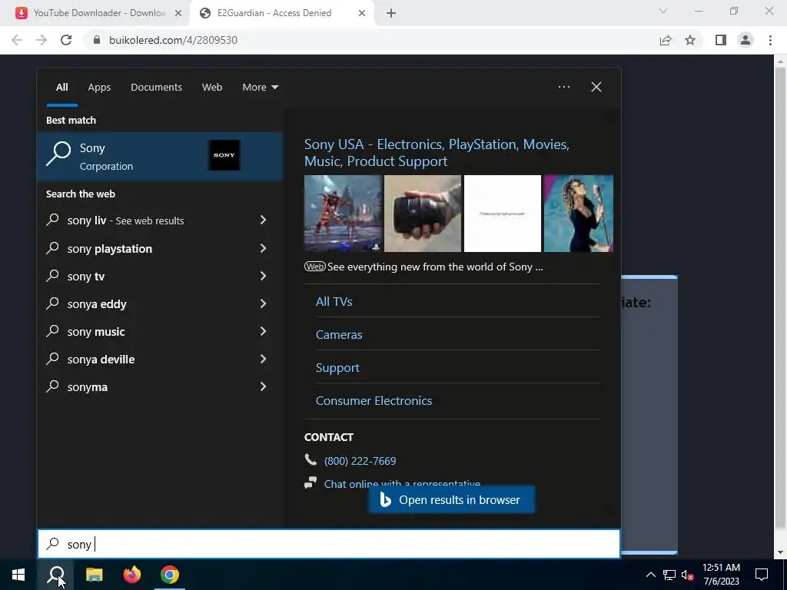Viewport: 787px width, 590px height.
Task: Click the phone number (800) 222-7669
Action: (360, 461)
